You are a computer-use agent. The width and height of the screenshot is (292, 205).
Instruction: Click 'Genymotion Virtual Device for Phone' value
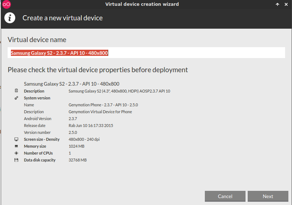pyautogui.click(x=100, y=112)
